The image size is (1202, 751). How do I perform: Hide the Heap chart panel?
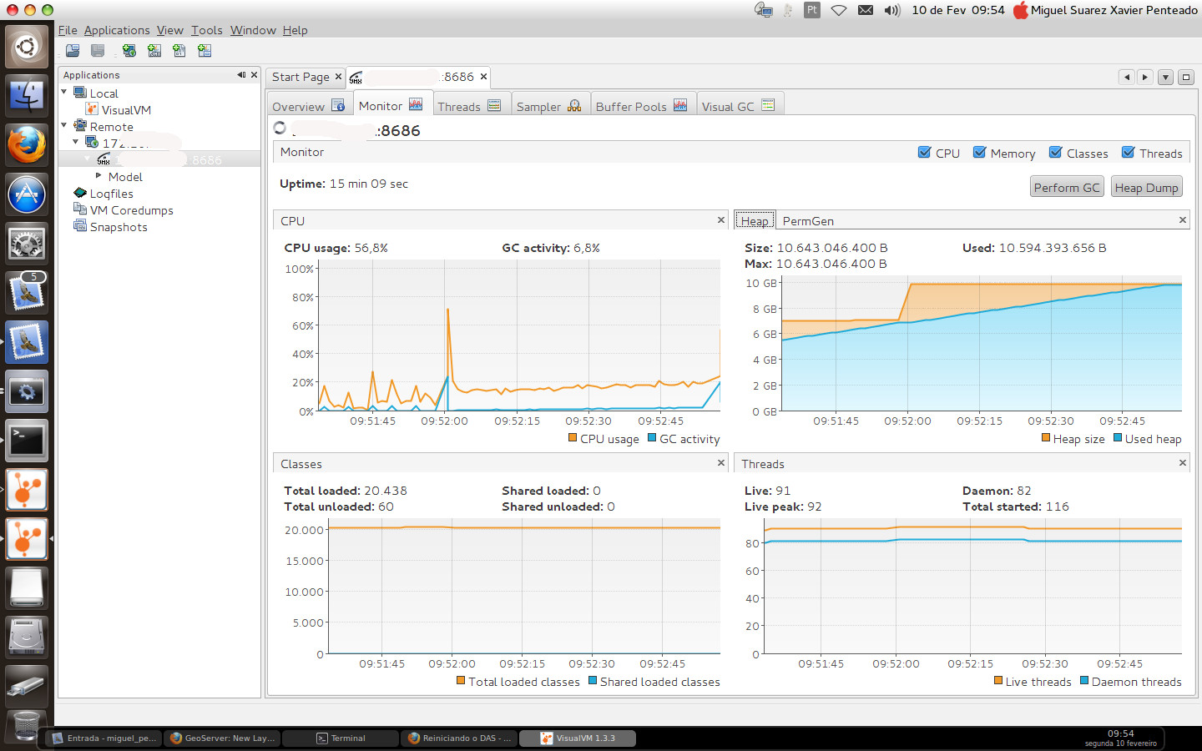tap(1182, 220)
